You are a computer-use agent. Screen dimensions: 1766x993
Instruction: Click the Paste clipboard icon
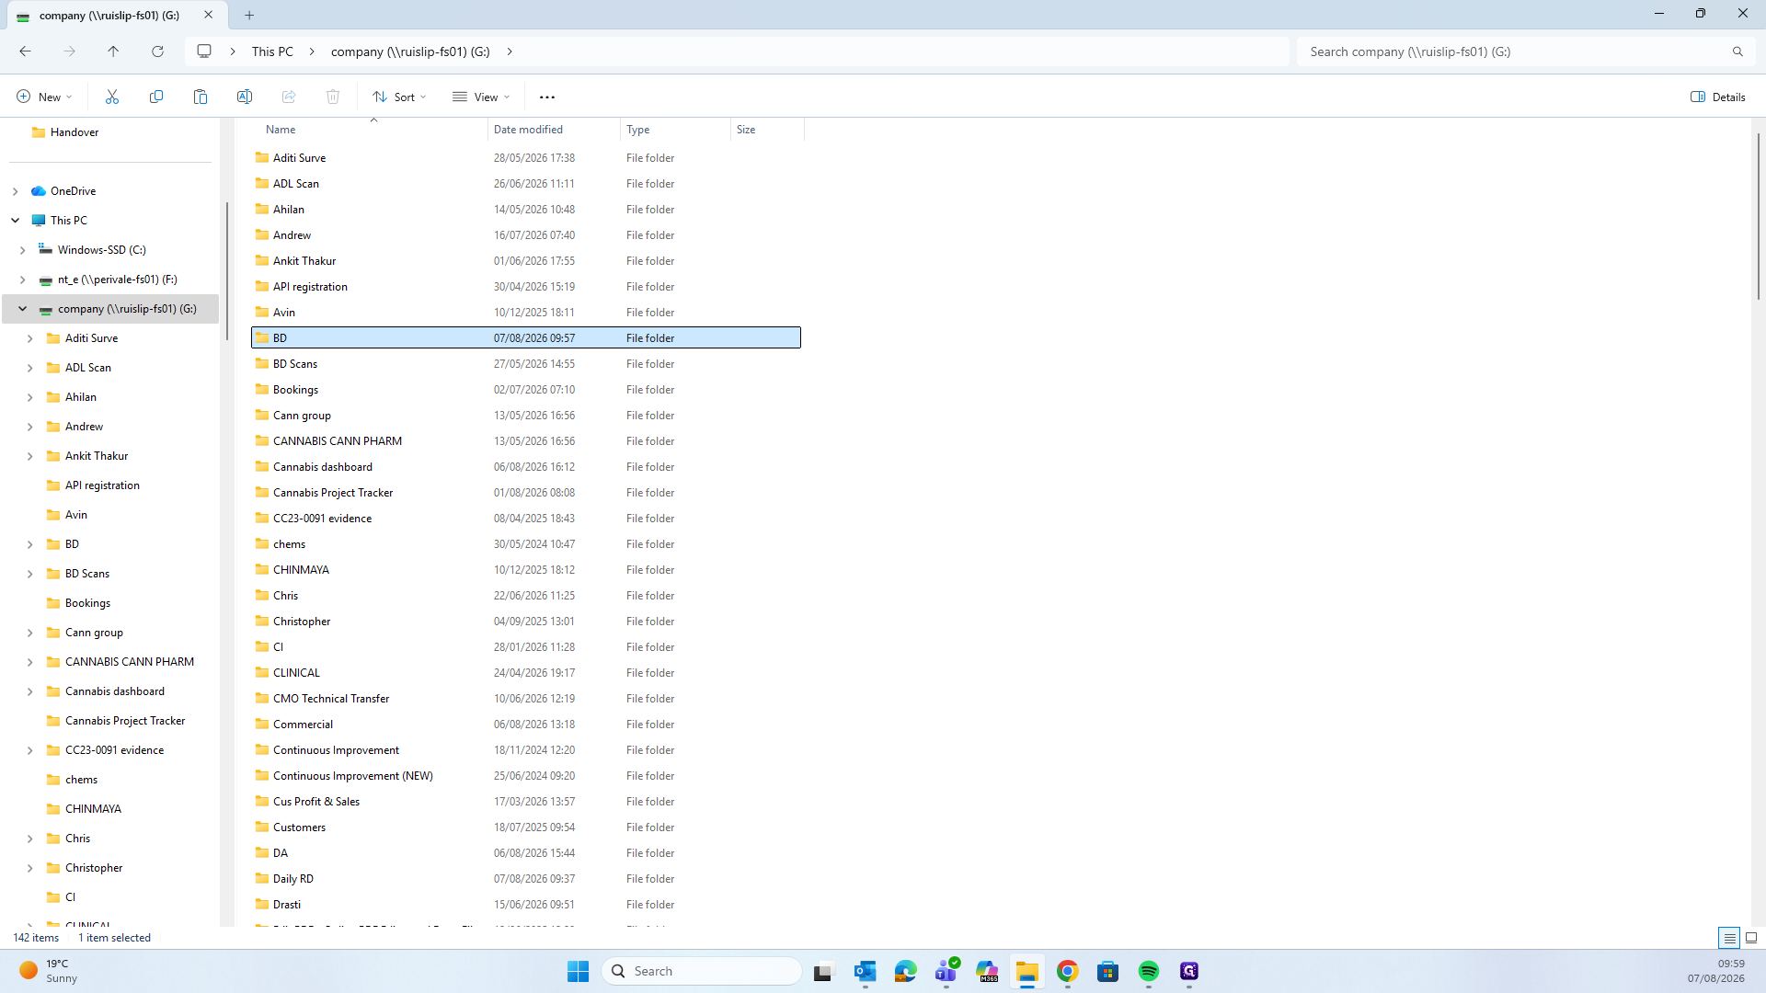(x=201, y=97)
